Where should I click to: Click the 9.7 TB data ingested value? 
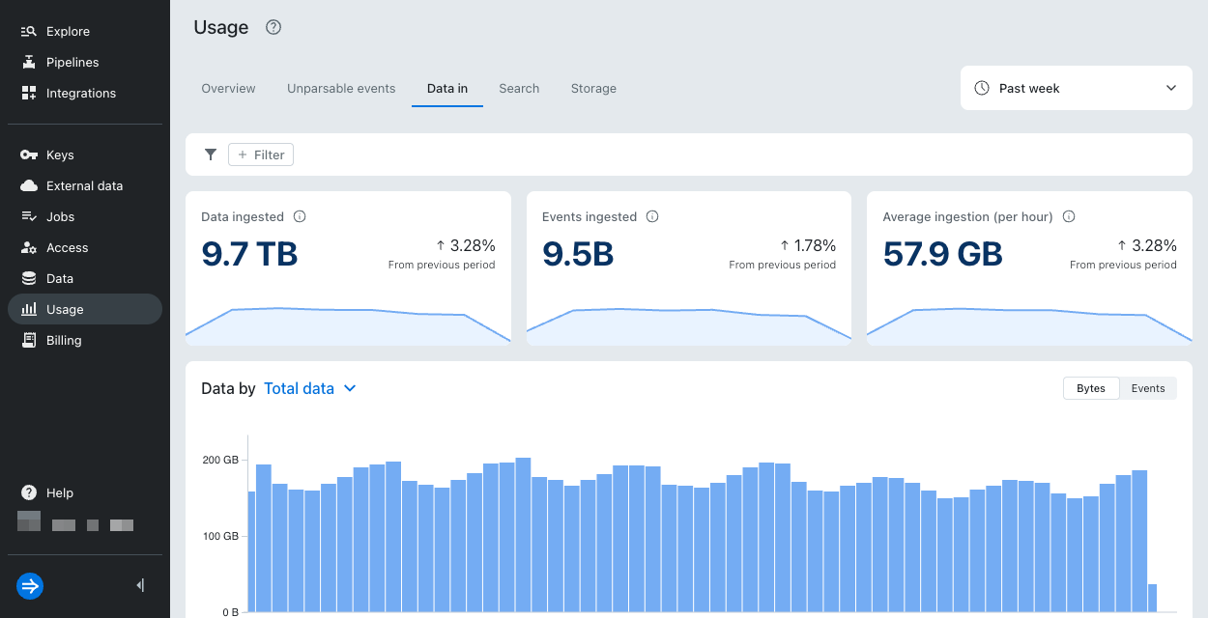click(249, 254)
